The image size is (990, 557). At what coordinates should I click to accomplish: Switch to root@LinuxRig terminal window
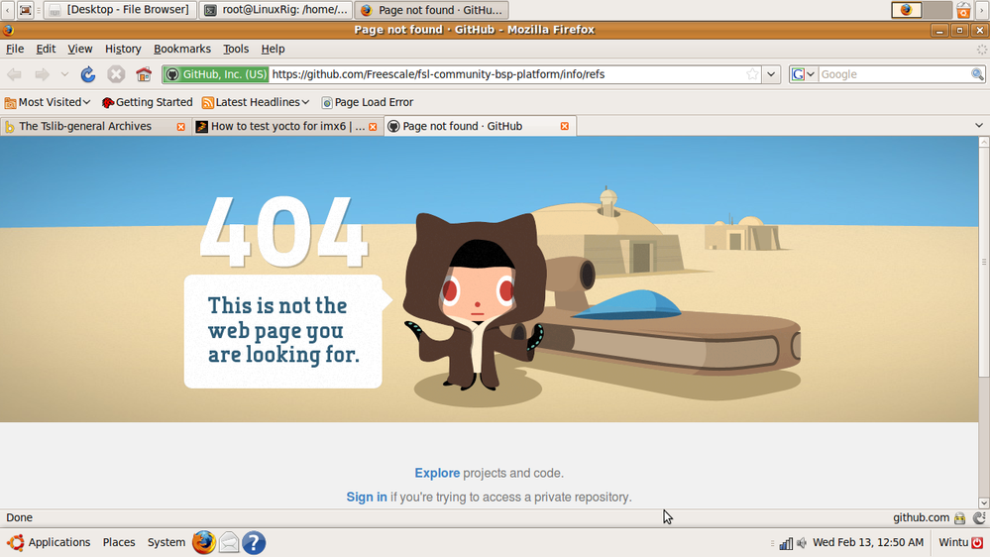[276, 10]
